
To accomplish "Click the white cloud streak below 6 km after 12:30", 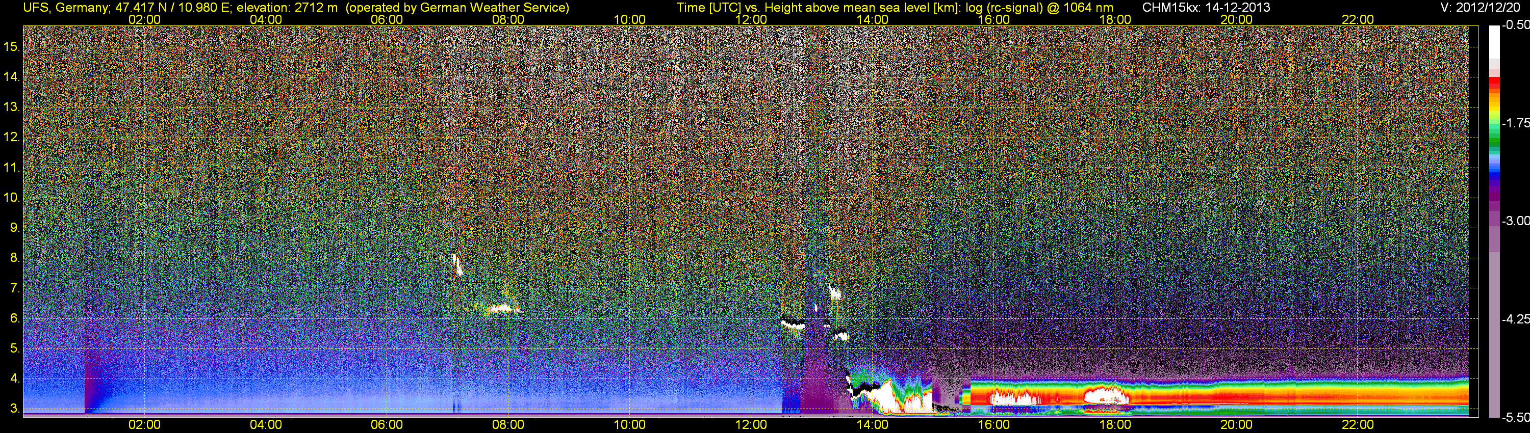I will 793,324.
